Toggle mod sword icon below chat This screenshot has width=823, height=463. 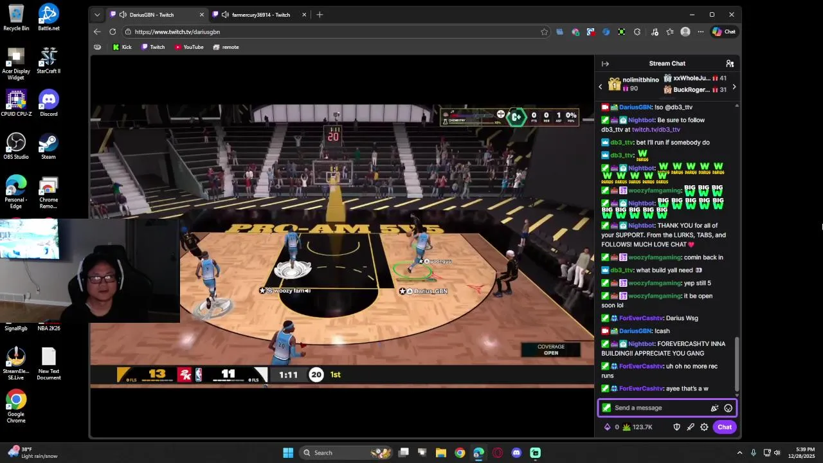pos(691,427)
